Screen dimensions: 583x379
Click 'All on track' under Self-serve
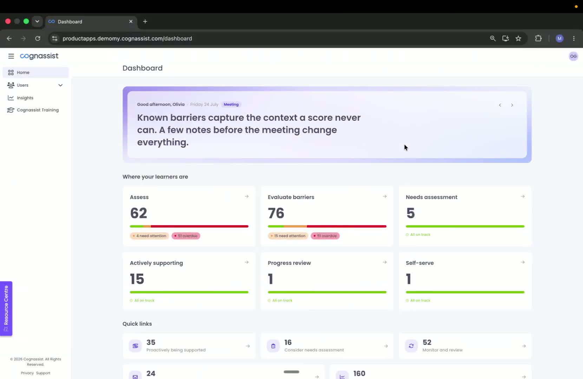click(418, 300)
